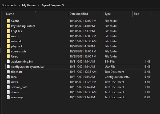The height and width of the screenshot is (114, 160).
Task: Click the Cache folder icon
Action: (8, 21)
